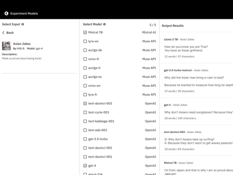
Task: Click the 5 / 5 model counter
Action: pos(153,25)
